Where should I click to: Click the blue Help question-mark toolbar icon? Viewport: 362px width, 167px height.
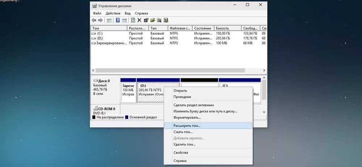coord(118,20)
